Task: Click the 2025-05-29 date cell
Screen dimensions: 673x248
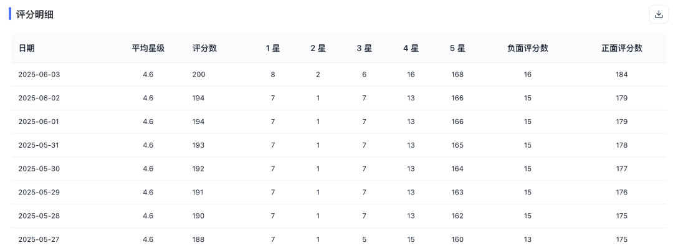Action: (x=39, y=193)
